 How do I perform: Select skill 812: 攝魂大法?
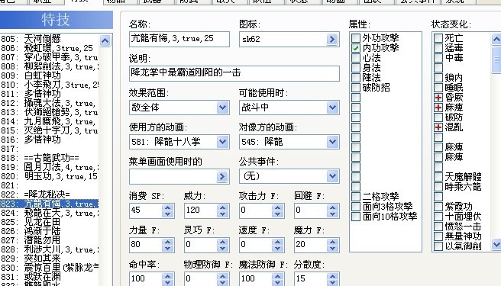[50, 103]
